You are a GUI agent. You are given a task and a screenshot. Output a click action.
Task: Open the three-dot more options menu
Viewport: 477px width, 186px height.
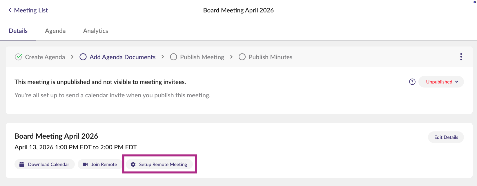coord(461,57)
